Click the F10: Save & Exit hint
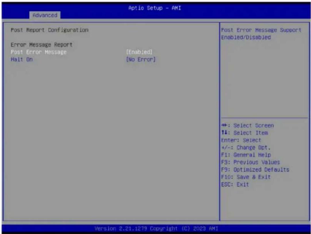 pyautogui.click(x=246, y=177)
